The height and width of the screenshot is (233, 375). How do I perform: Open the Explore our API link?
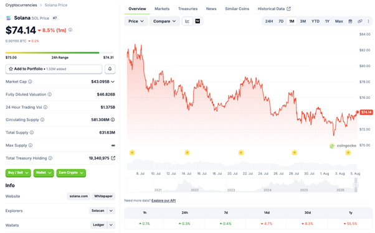tap(164, 201)
